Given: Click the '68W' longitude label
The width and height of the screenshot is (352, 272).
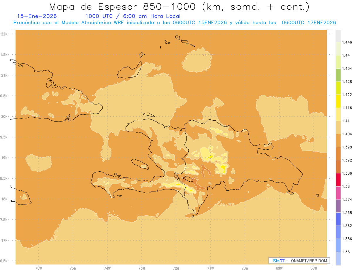Looking at the screenshot, I should click(314, 268).
